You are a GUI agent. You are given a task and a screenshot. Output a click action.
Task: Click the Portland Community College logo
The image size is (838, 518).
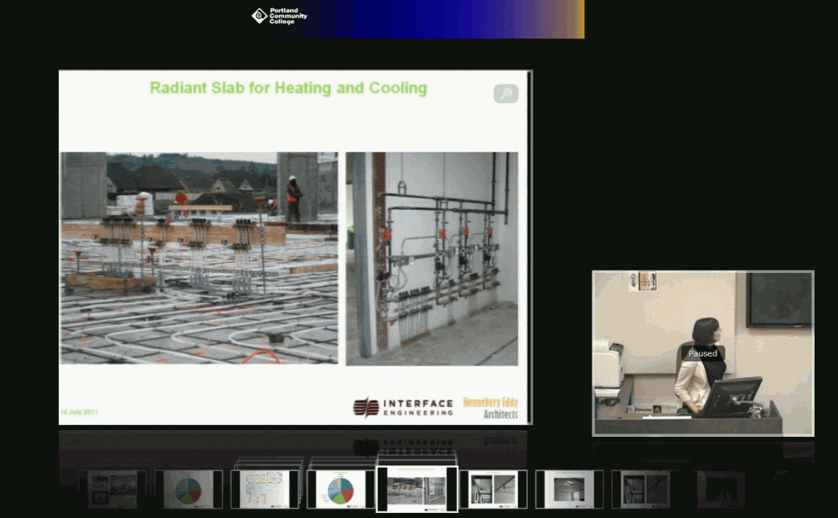tap(280, 15)
